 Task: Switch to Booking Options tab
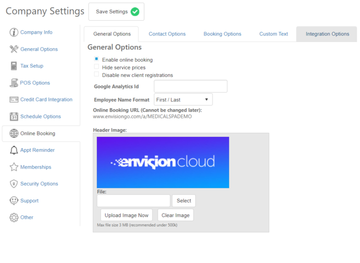[x=222, y=34]
